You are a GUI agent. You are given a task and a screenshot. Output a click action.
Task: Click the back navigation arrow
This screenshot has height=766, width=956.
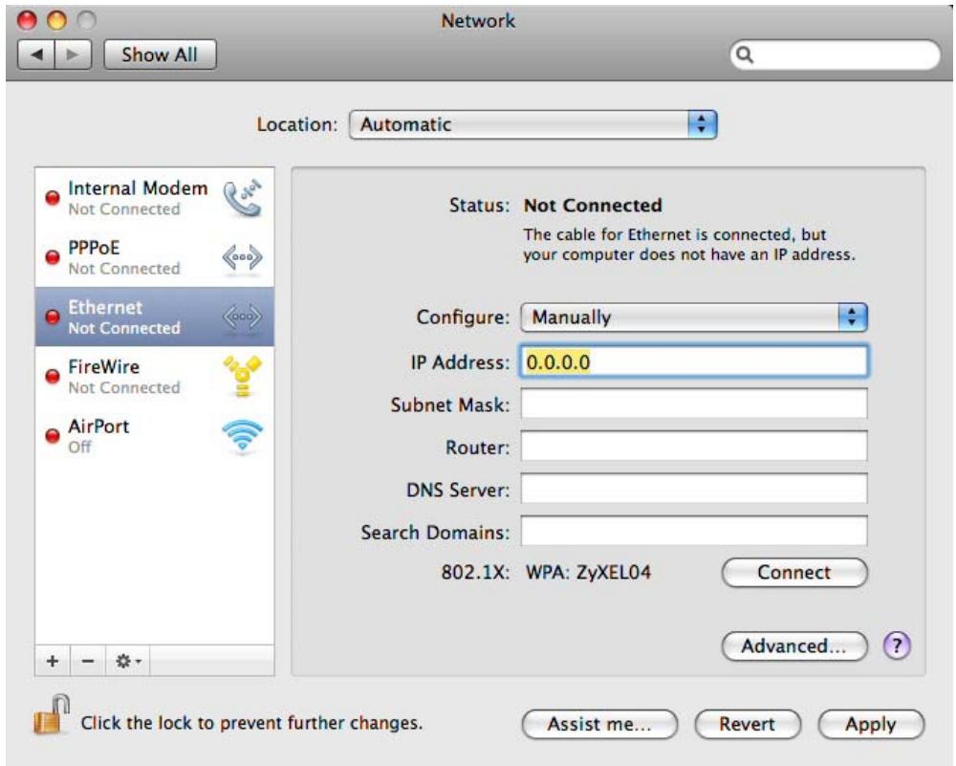click(x=36, y=55)
